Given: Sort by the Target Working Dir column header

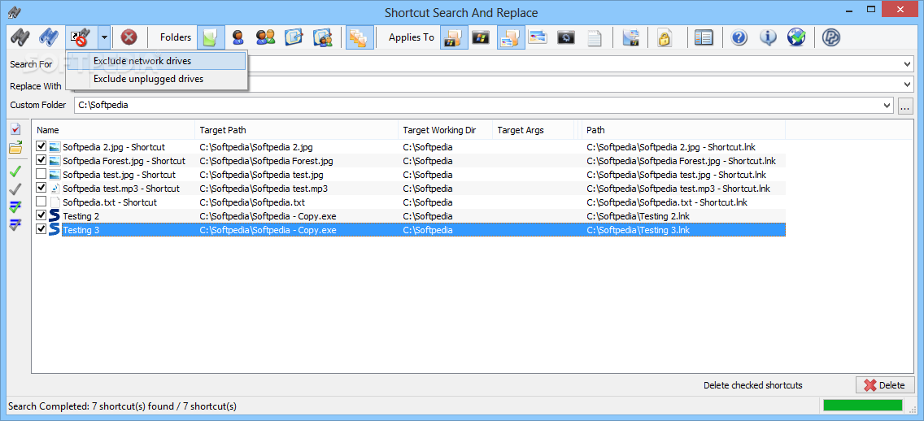Looking at the screenshot, I should pyautogui.click(x=446, y=130).
